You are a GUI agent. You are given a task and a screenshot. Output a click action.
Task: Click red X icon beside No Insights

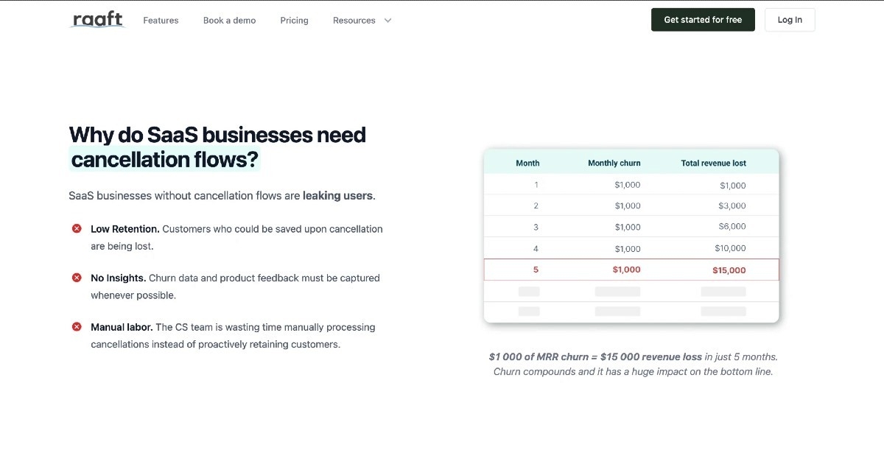77,278
